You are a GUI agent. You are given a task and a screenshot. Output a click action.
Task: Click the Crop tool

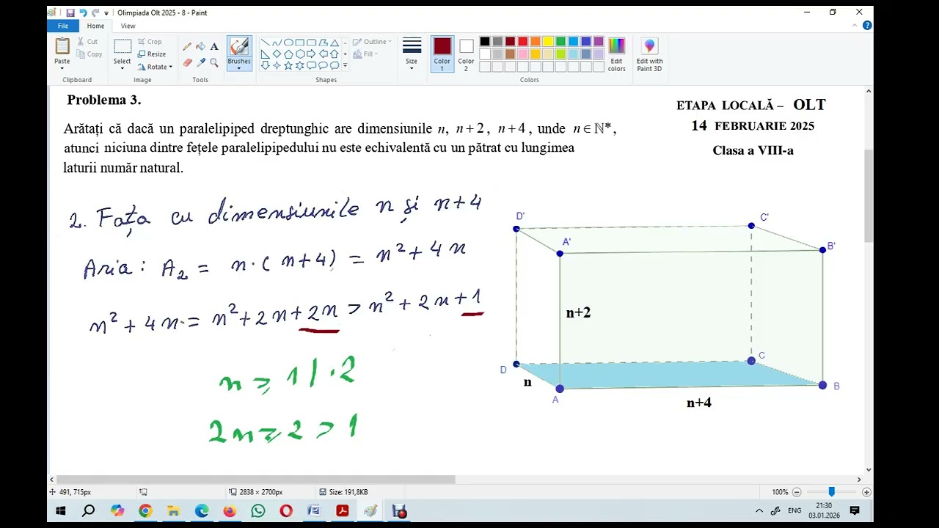click(x=150, y=42)
